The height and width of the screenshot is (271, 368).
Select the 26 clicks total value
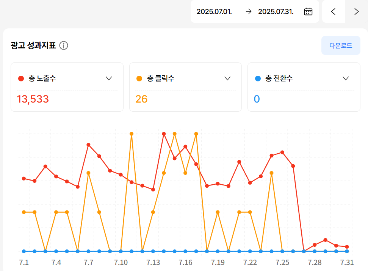click(x=141, y=99)
